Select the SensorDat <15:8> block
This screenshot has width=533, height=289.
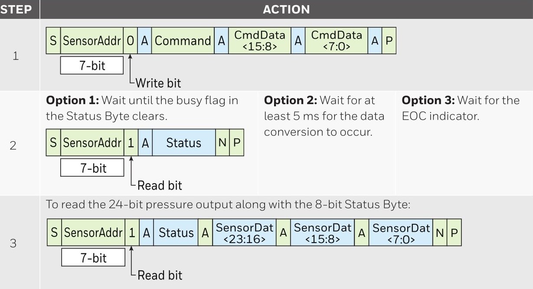322,233
